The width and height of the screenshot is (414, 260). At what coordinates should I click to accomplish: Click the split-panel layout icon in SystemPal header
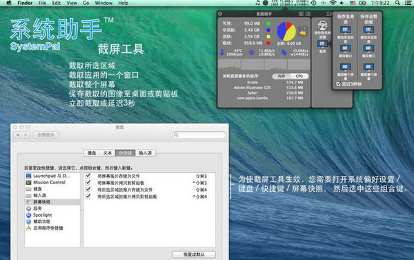[x=301, y=14]
